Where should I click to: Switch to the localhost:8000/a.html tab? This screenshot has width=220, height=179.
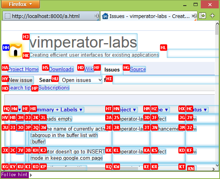pyautogui.click(x=51, y=16)
